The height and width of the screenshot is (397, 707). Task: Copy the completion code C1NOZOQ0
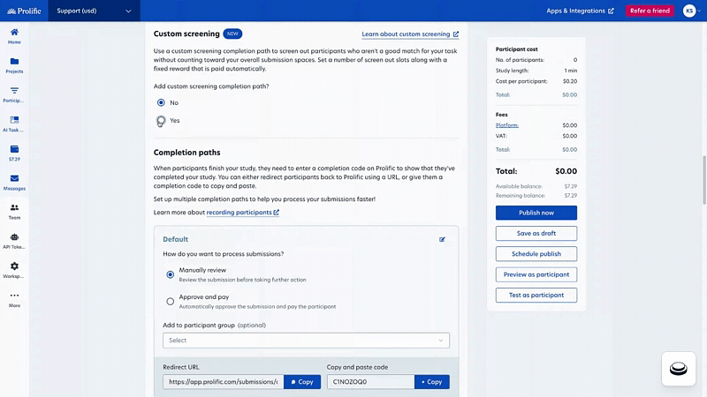pos(431,382)
